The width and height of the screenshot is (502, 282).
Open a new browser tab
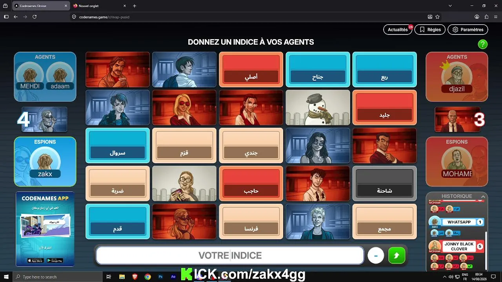pyautogui.click(x=135, y=6)
